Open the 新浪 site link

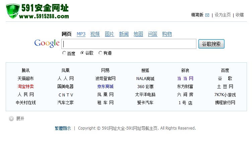(x=185, y=70)
